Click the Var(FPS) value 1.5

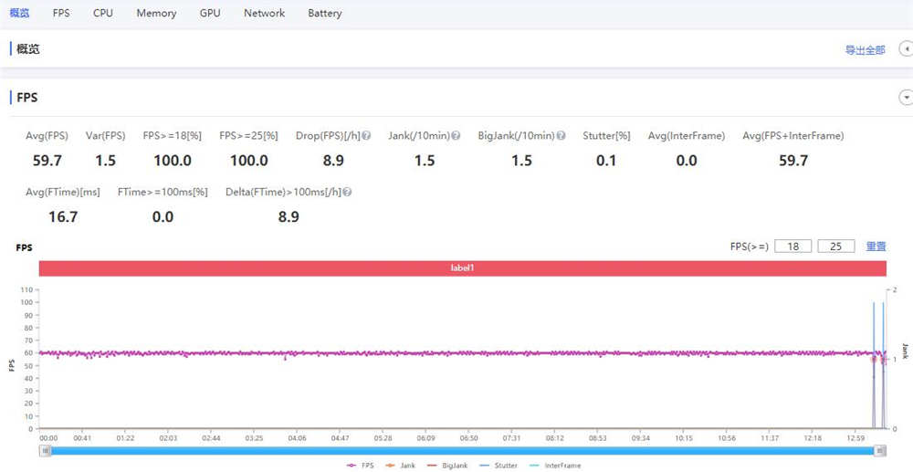click(105, 162)
